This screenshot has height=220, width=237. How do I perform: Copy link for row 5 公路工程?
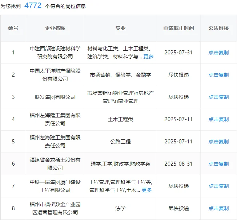click(218, 142)
